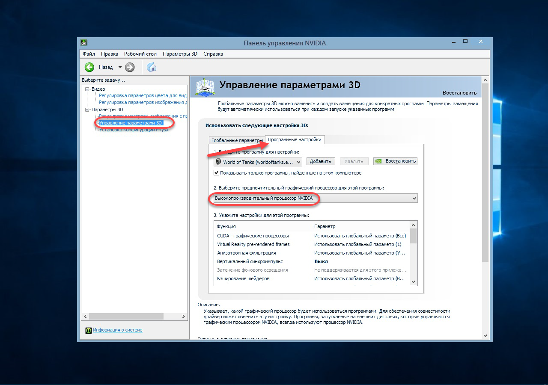Collapse the Видео tree node

click(87, 89)
